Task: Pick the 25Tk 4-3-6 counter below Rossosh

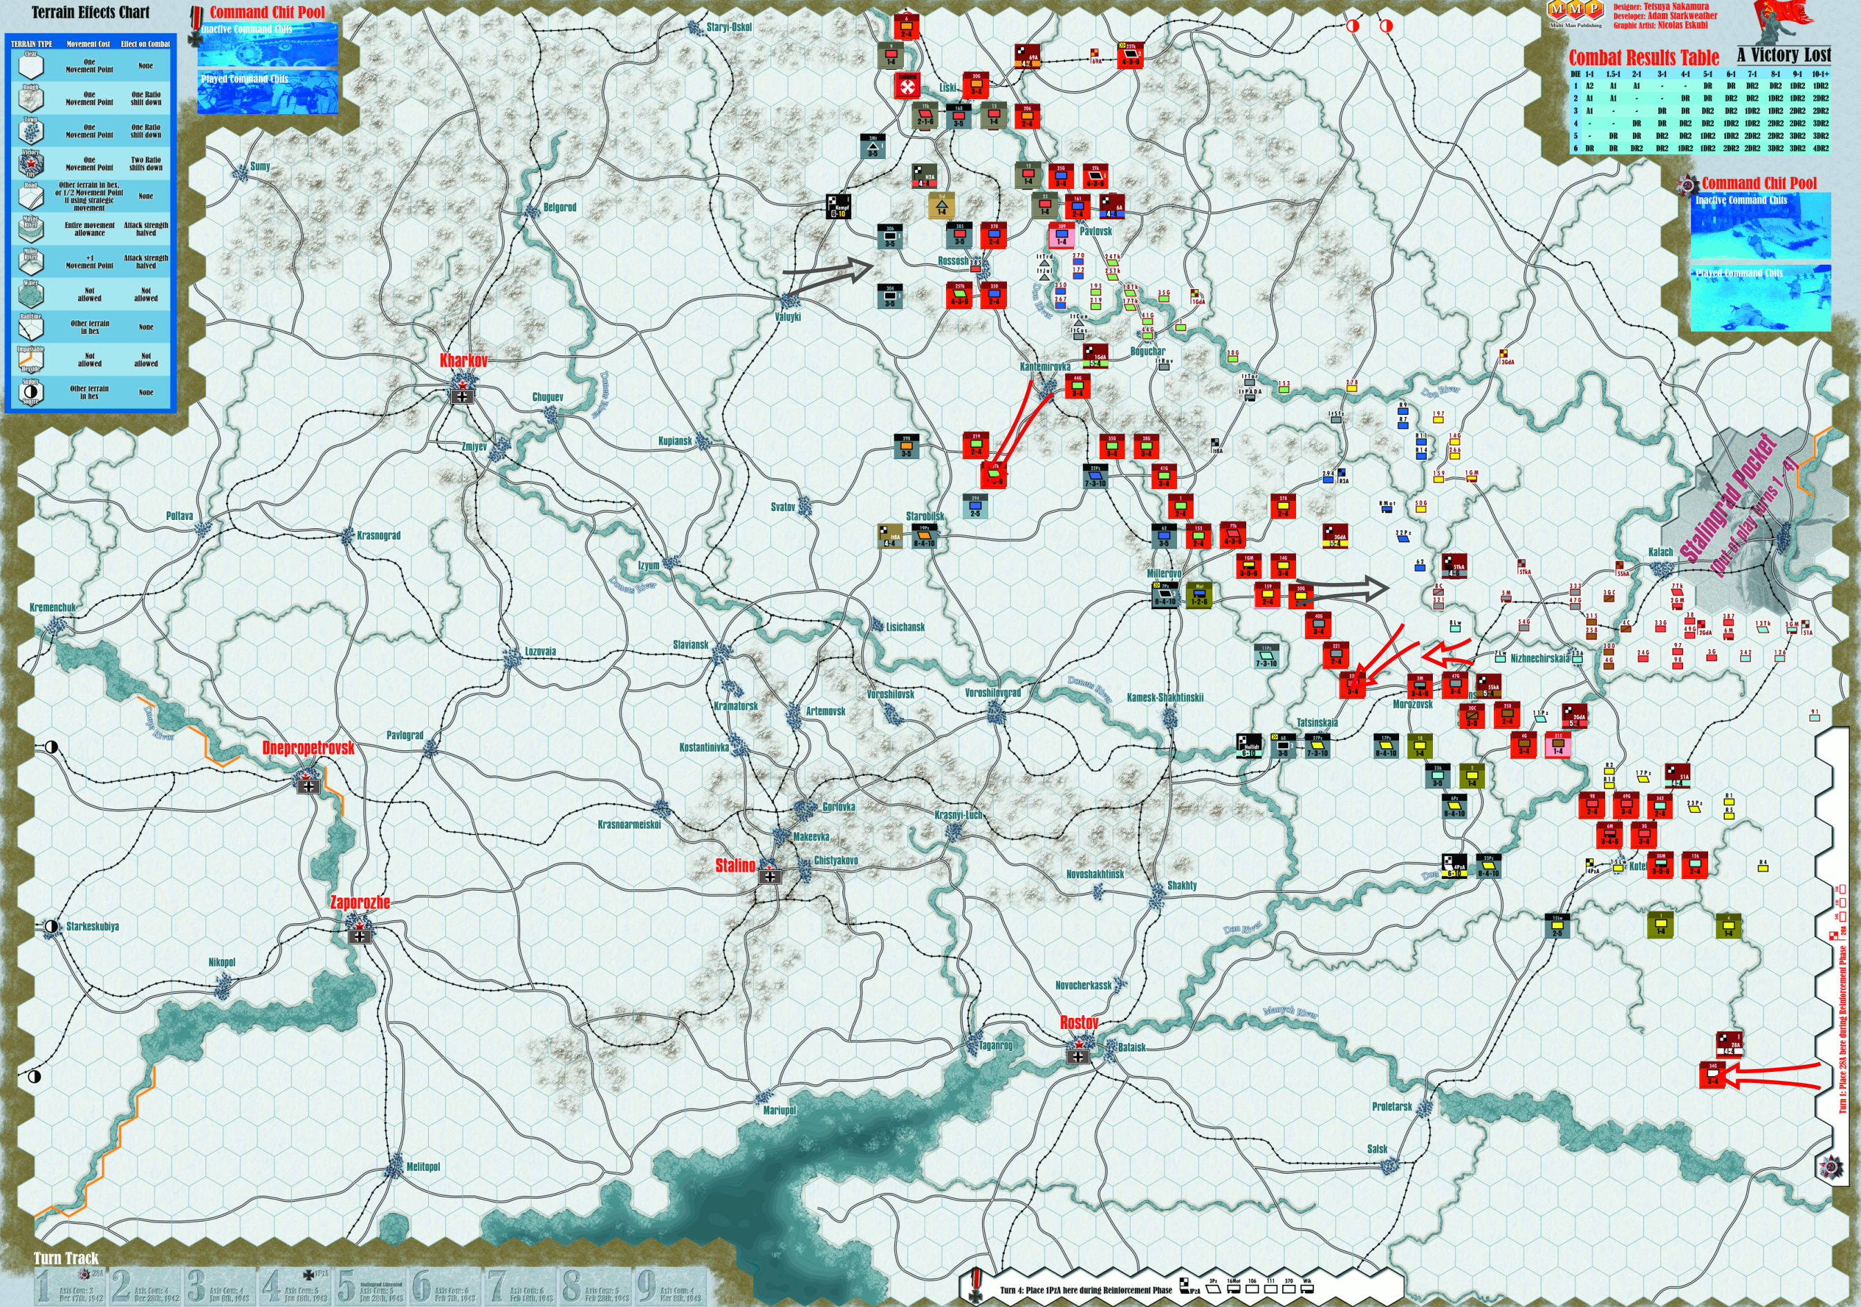Action: (959, 295)
